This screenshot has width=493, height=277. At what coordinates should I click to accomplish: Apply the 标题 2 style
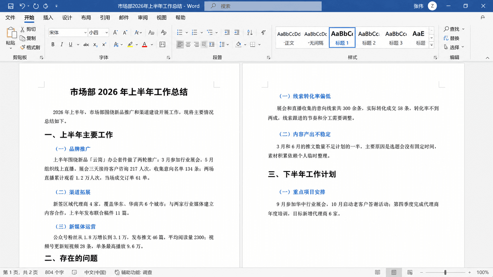pos(369,38)
